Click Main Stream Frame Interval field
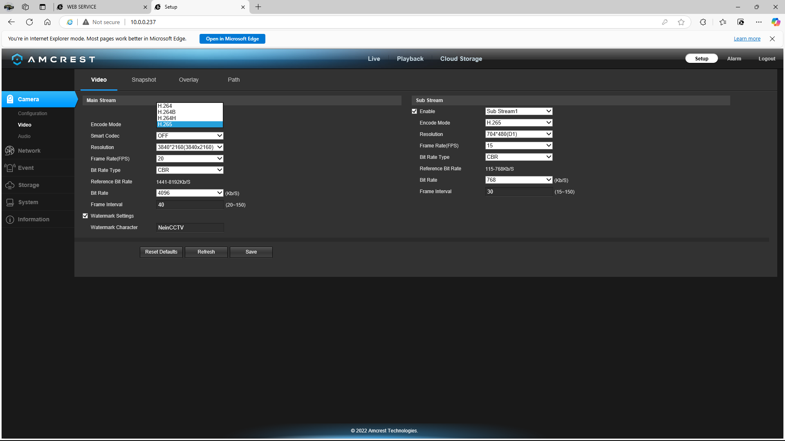This screenshot has width=785, height=441. click(190, 205)
